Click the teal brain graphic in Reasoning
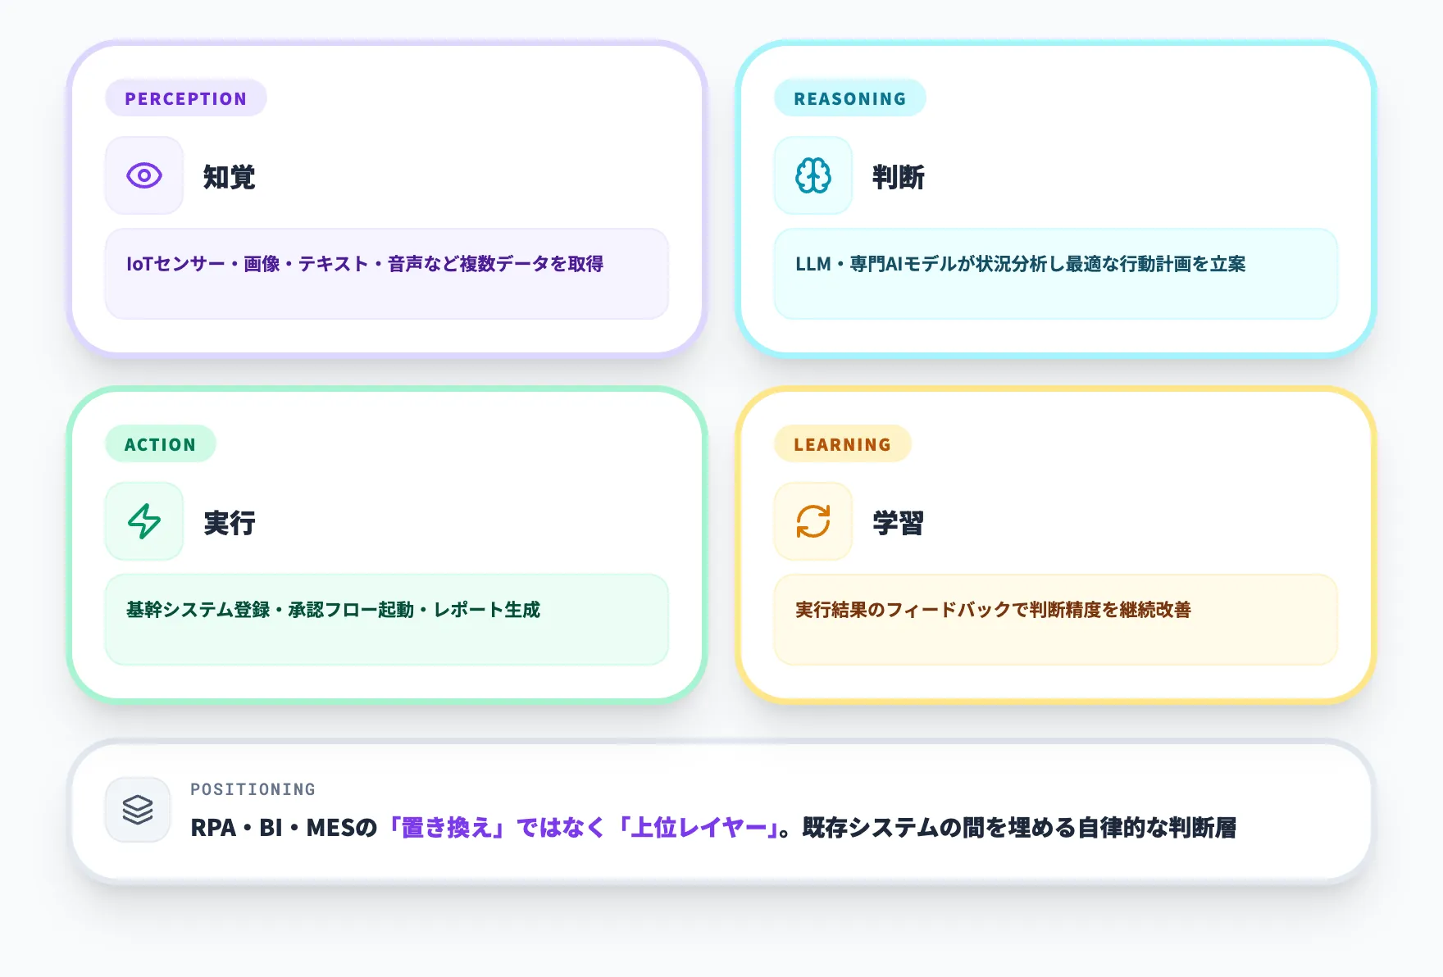The width and height of the screenshot is (1443, 977). (813, 175)
